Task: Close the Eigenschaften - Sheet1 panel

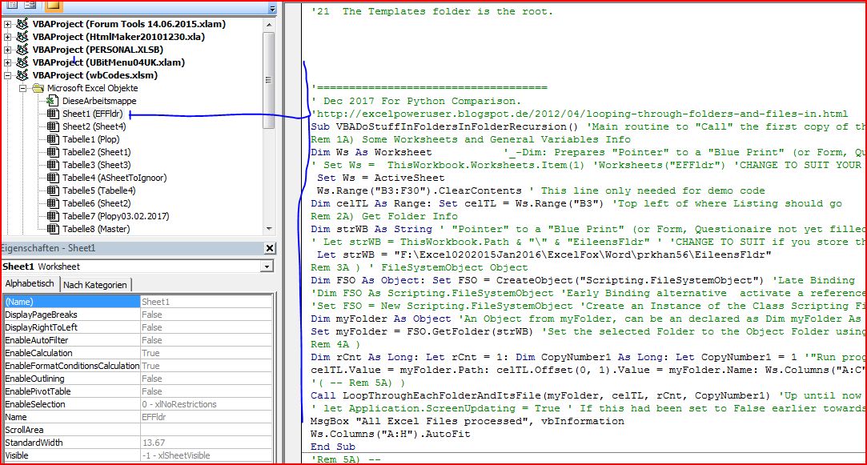Action: point(269,248)
